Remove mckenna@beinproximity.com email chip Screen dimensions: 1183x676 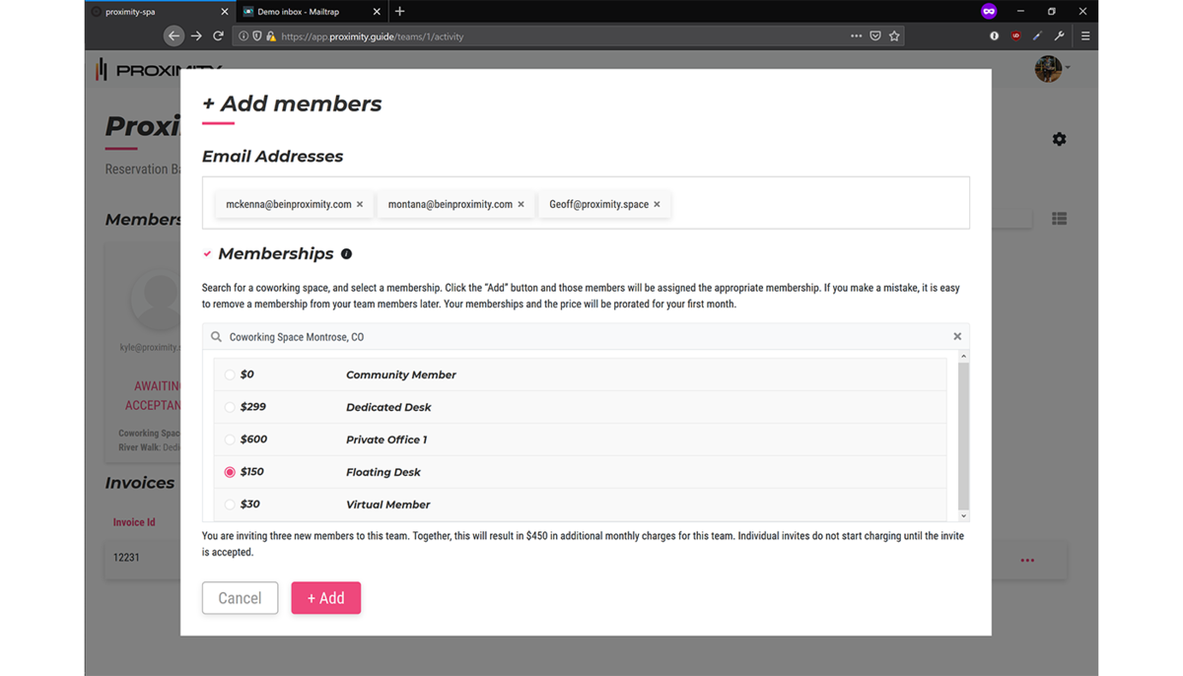(x=360, y=205)
